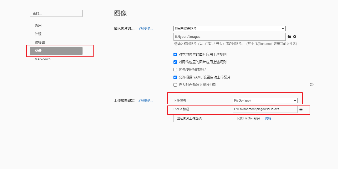
Task: Focus the 查找 search field
Action: 56,13
